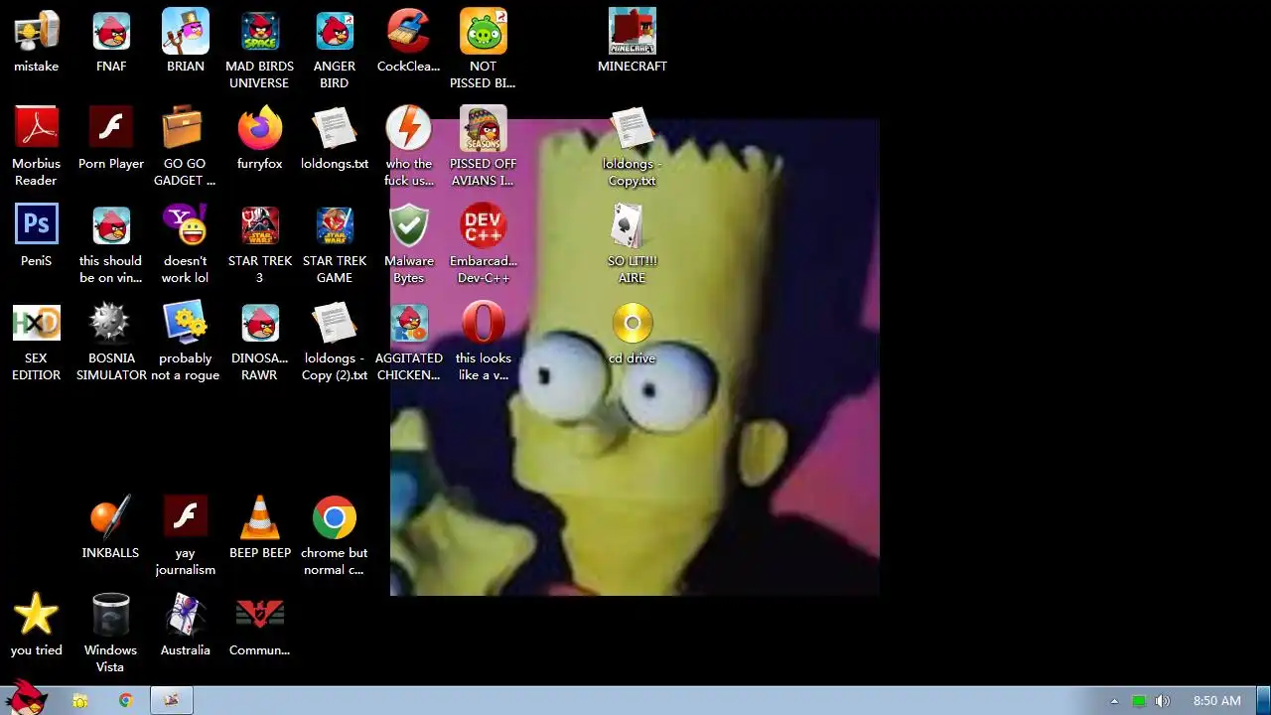Open the Windows Vista recycle bin icon

(111, 634)
